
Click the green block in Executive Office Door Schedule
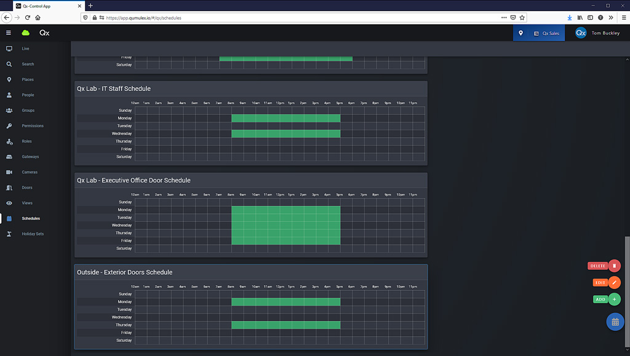[285, 226]
